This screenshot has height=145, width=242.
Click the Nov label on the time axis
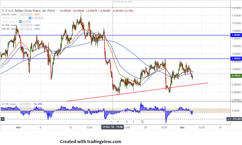pos(18,127)
